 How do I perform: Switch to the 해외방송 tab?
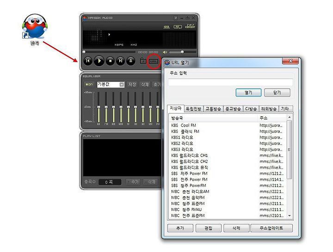click(x=269, y=109)
